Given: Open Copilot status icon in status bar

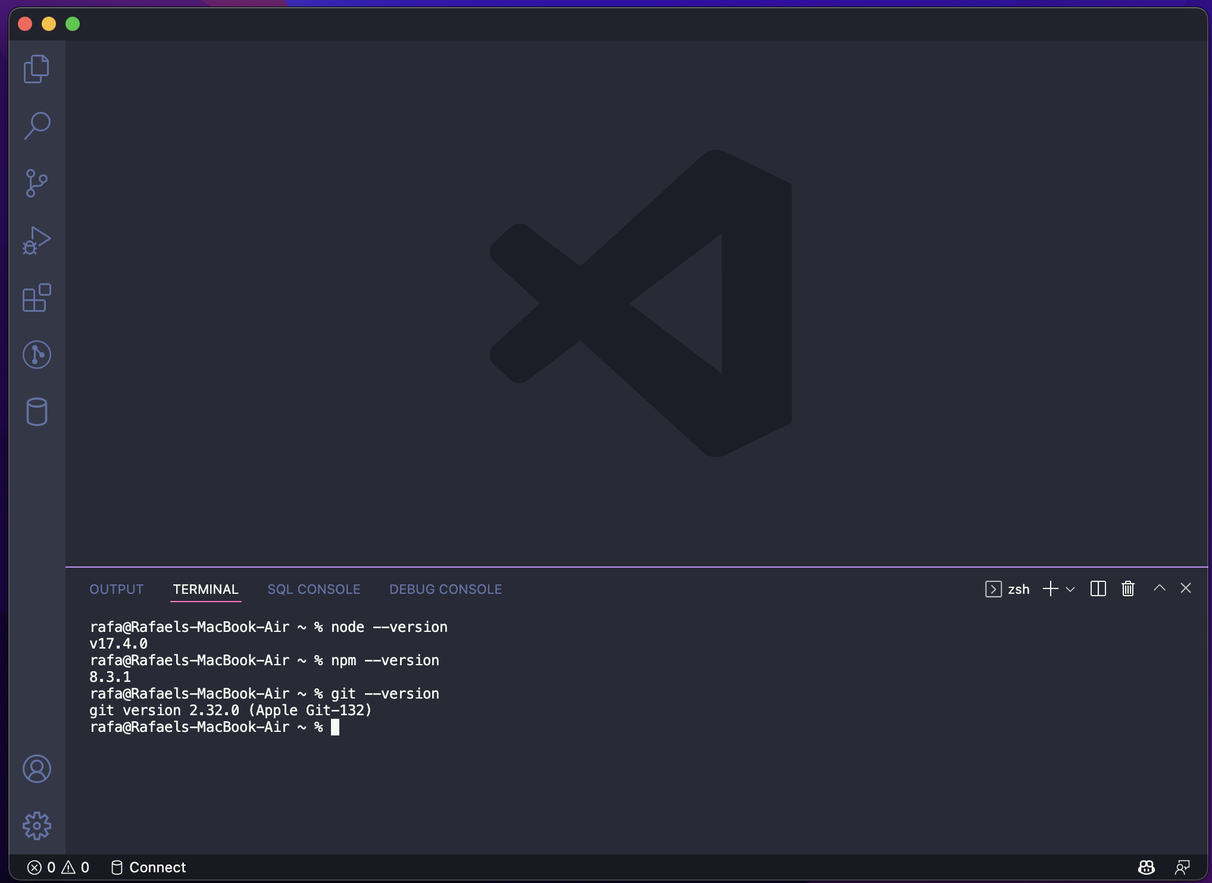Looking at the screenshot, I should point(1146,868).
